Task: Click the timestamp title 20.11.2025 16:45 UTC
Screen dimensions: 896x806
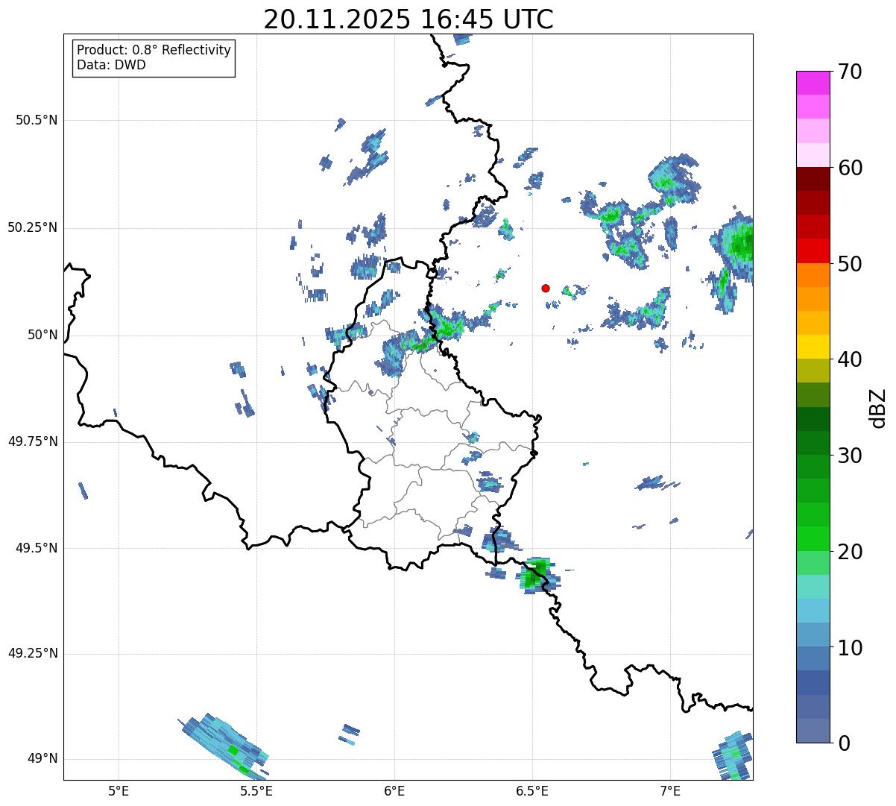Action: [408, 19]
